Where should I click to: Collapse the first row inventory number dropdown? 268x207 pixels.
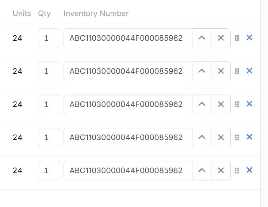[x=202, y=38]
